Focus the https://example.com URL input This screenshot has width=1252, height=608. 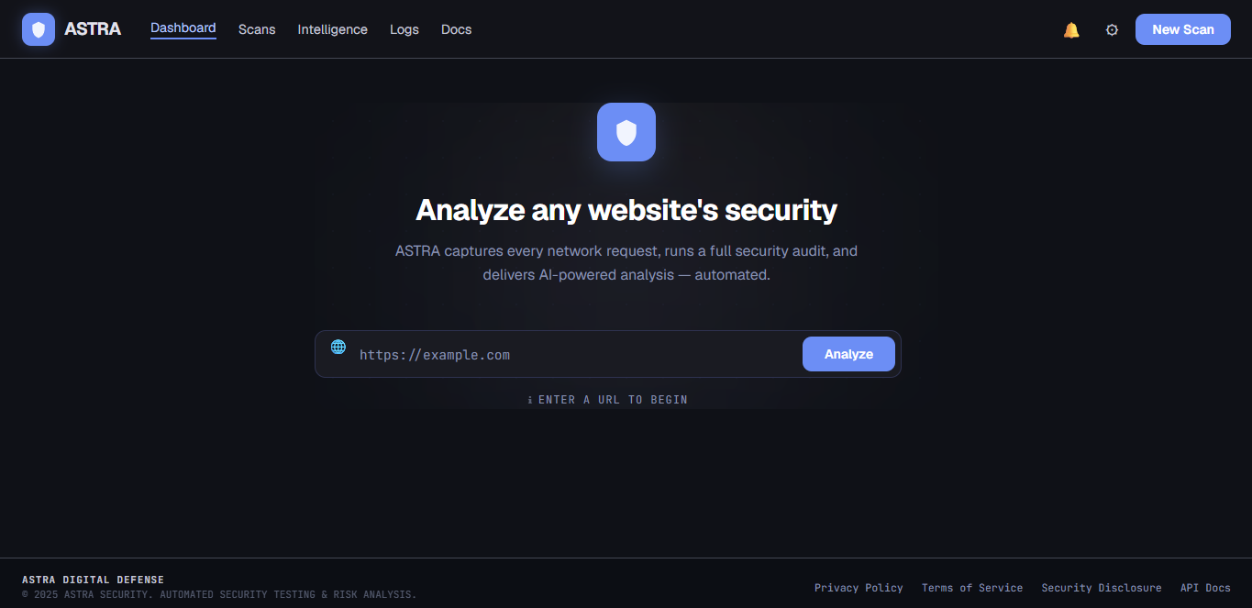pos(576,355)
